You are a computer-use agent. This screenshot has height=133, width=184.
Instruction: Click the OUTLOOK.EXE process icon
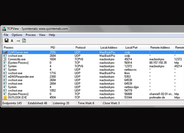point(5,97)
